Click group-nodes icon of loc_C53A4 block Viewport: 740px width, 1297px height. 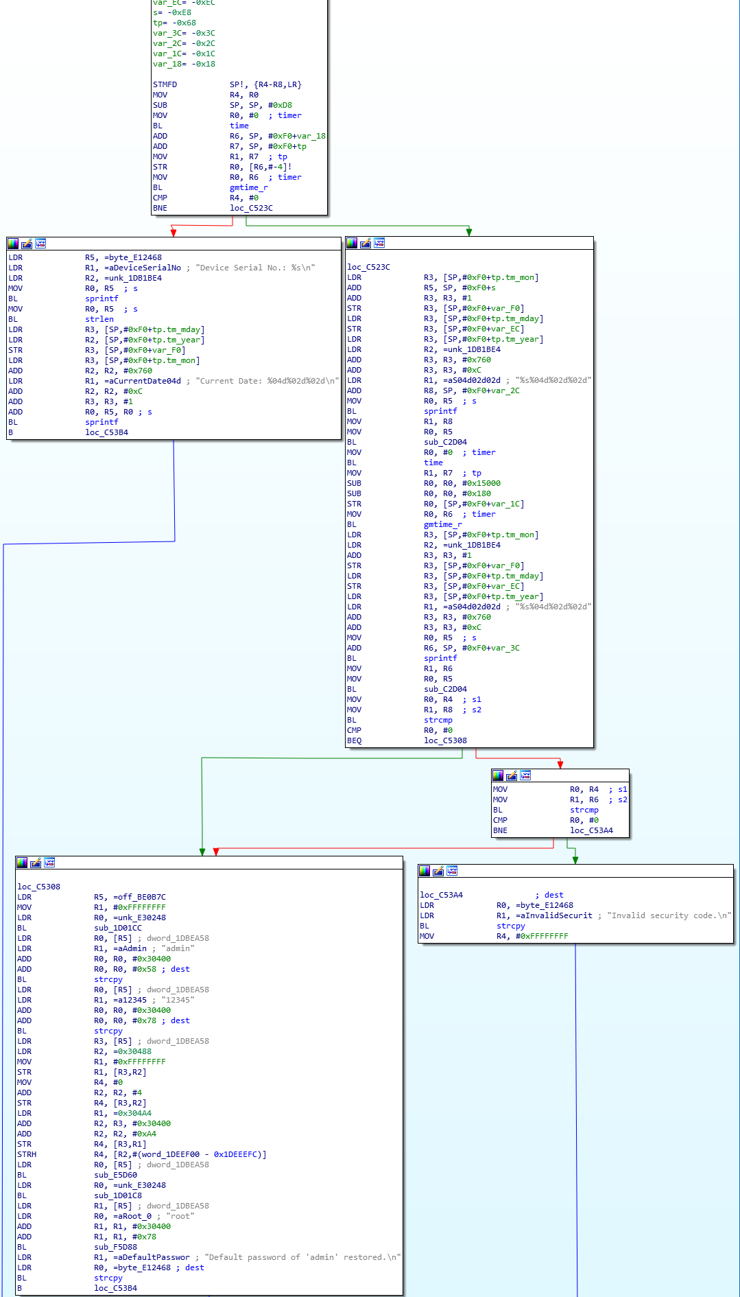click(452, 871)
